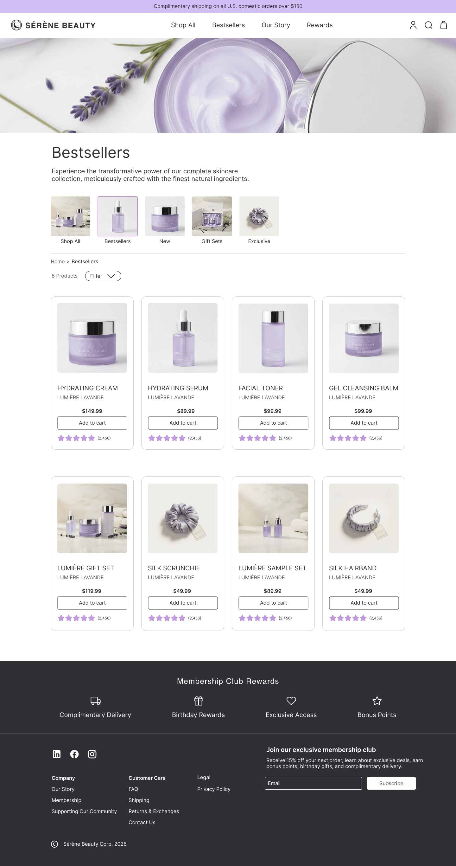This screenshot has width=456, height=866.
Task: Click the Bonus Points star icon
Action: coord(377,701)
